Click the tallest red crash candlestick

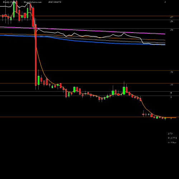click(x=36, y=55)
